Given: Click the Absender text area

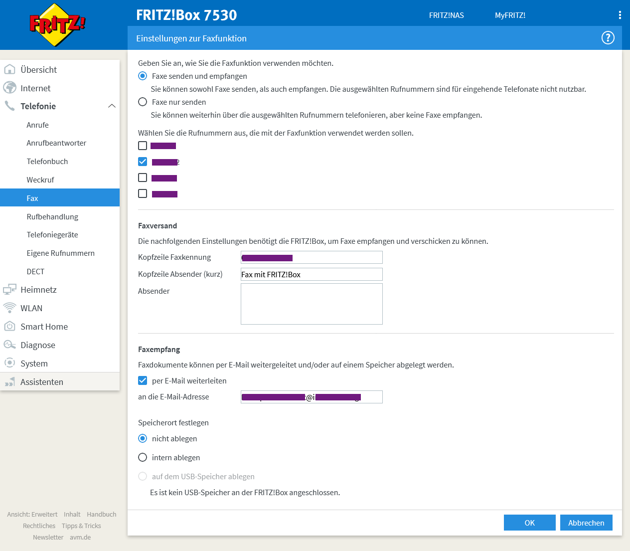Looking at the screenshot, I should (x=311, y=303).
